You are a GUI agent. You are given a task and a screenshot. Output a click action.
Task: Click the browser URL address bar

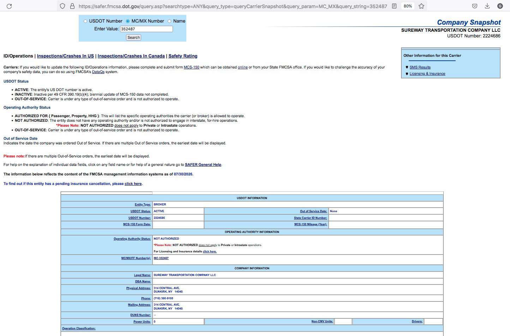point(233,6)
